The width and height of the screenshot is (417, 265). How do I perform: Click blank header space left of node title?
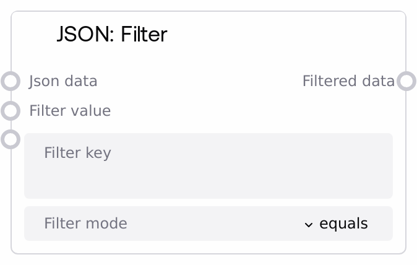pyautogui.click(x=34, y=34)
